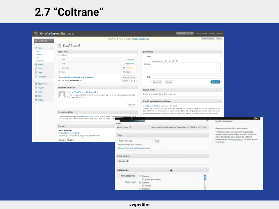Click Update to 3.7.1 button
This screenshot has width=279, height=209.
129,81
